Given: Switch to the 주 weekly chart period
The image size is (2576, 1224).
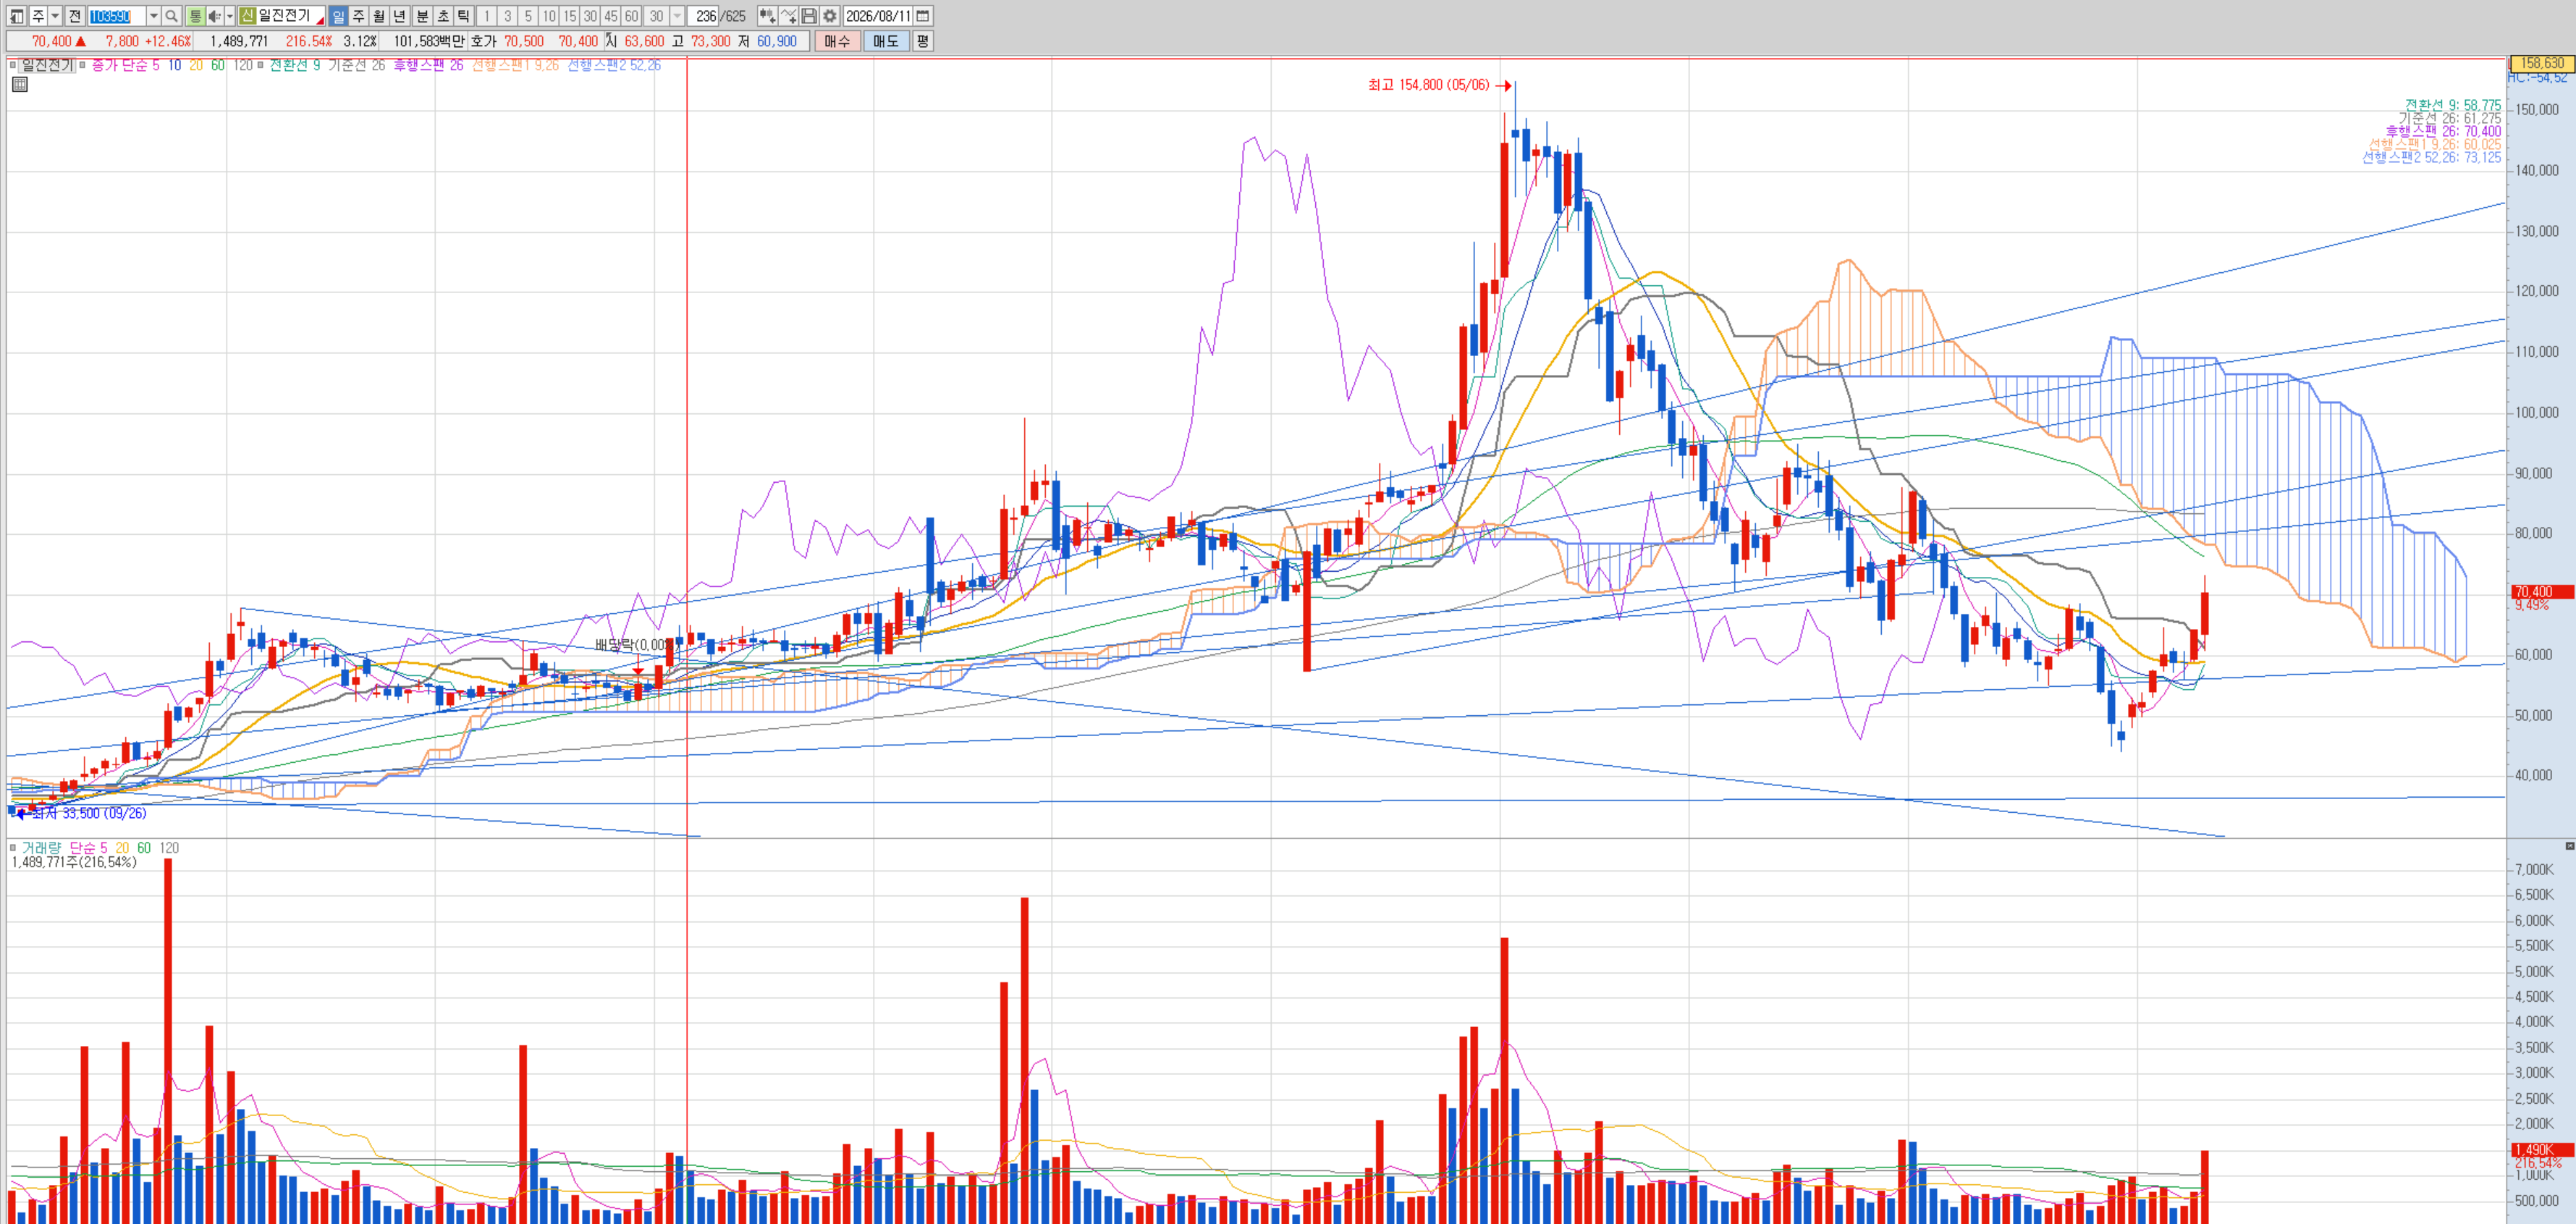Looking at the screenshot, I should (359, 16).
